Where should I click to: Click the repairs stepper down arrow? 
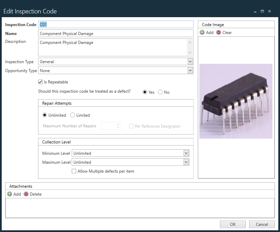pyautogui.click(x=118, y=127)
